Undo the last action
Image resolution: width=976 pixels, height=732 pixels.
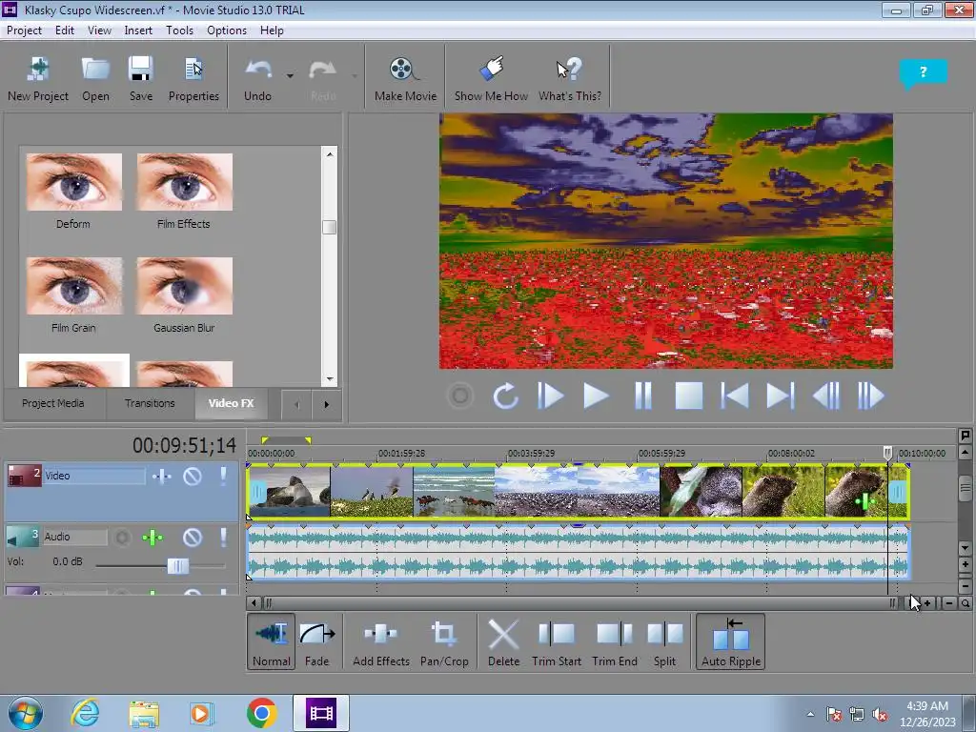click(x=257, y=78)
